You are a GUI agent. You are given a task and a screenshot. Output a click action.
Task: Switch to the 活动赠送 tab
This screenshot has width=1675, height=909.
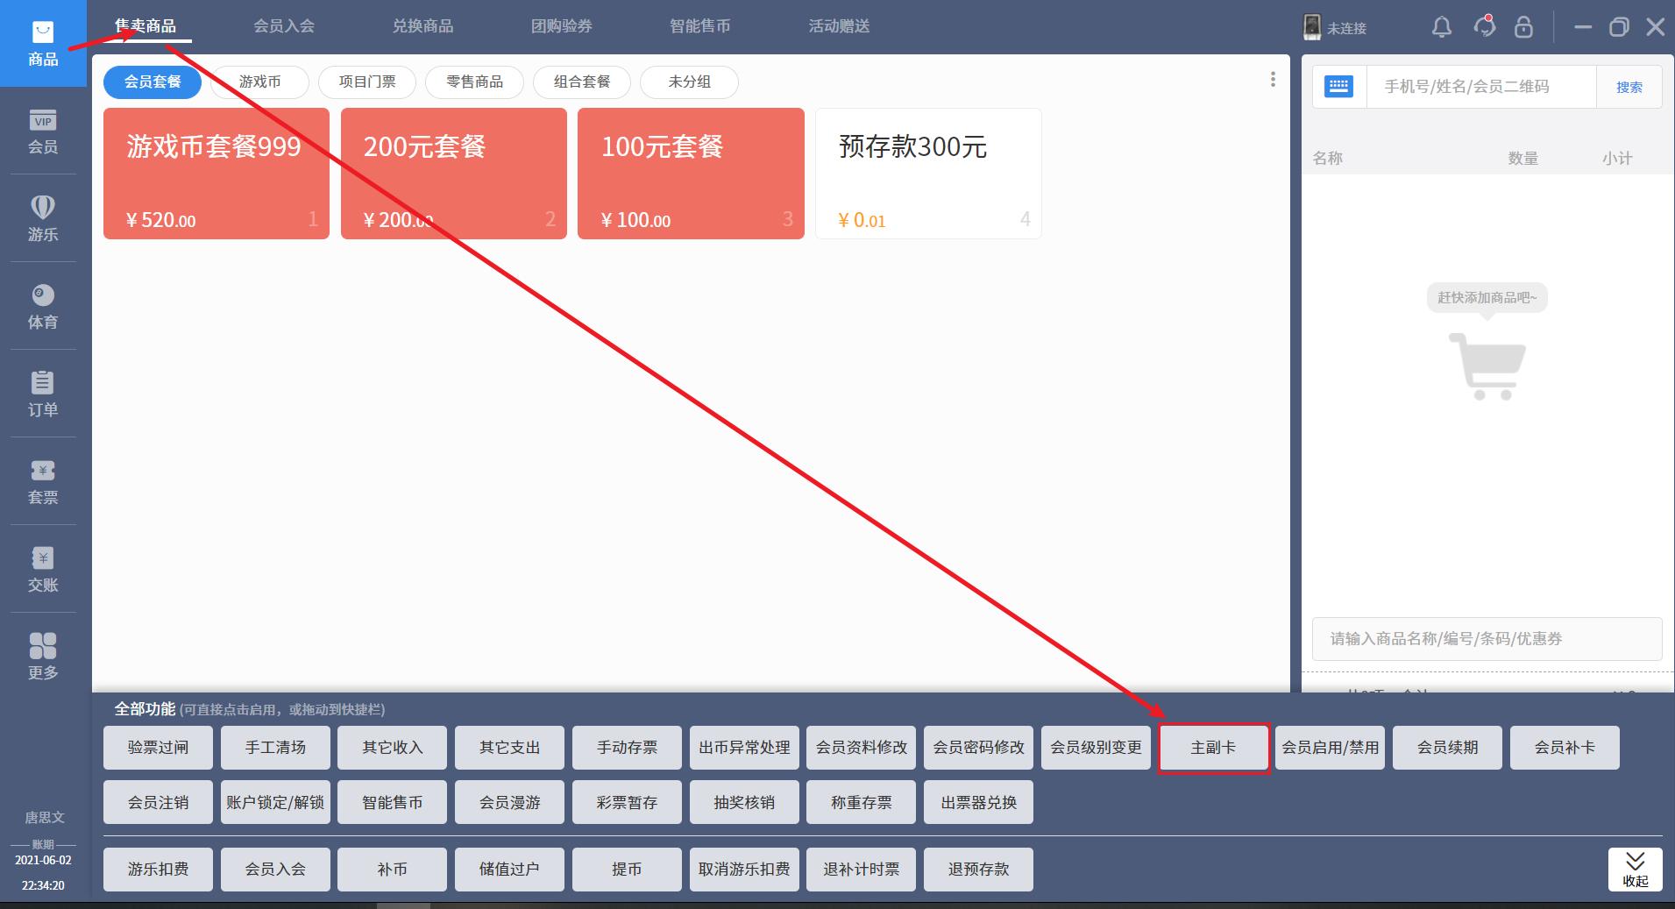point(840,26)
